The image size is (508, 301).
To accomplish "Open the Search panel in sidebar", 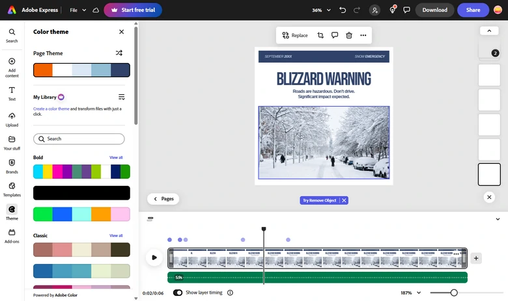I will pos(12,36).
